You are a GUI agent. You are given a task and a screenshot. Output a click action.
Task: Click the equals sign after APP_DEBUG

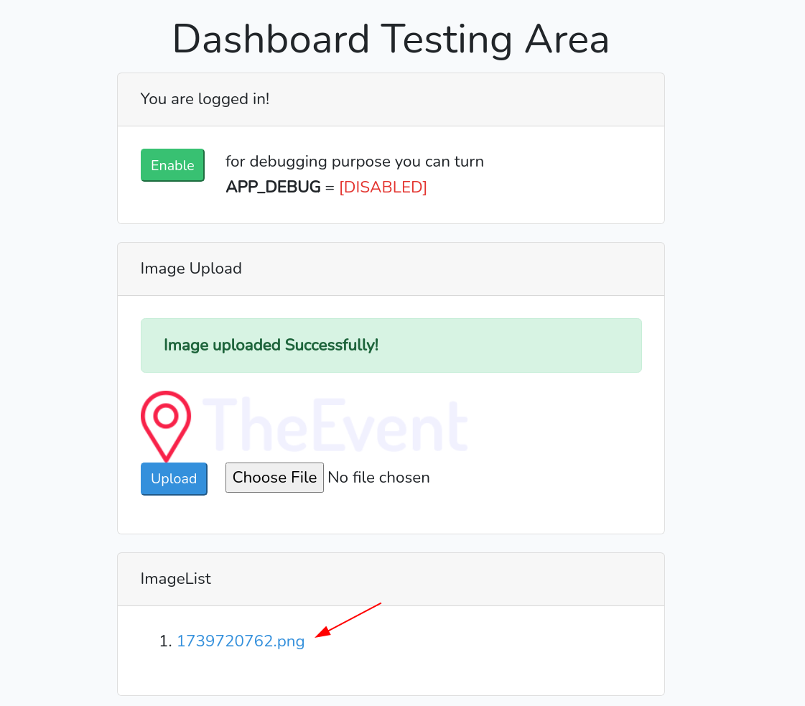tap(330, 187)
